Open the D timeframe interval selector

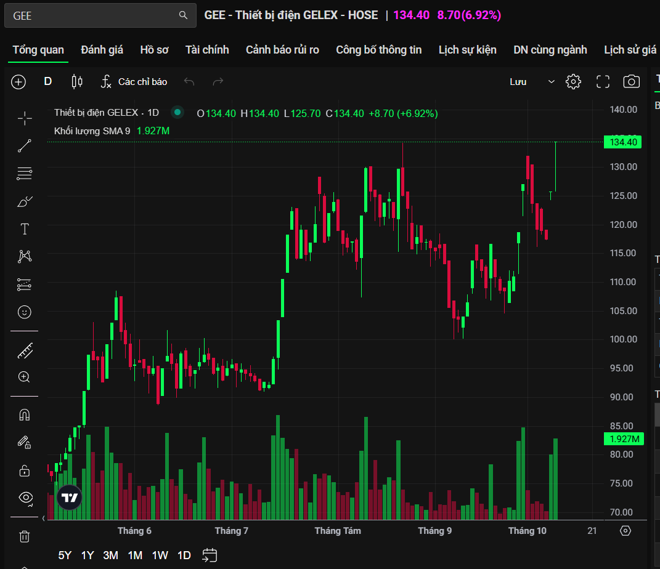coord(48,81)
